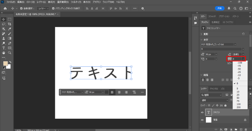Select the Crop tool
Viewport: 252px width, 131px height.
10,24
